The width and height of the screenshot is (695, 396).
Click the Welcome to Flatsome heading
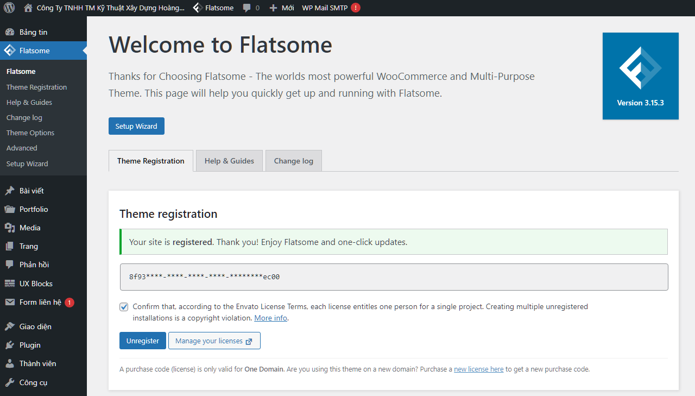[x=220, y=44]
